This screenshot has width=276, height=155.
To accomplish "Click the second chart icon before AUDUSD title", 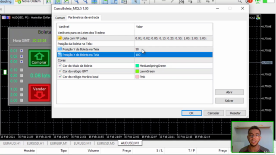I will (x=9, y=17).
